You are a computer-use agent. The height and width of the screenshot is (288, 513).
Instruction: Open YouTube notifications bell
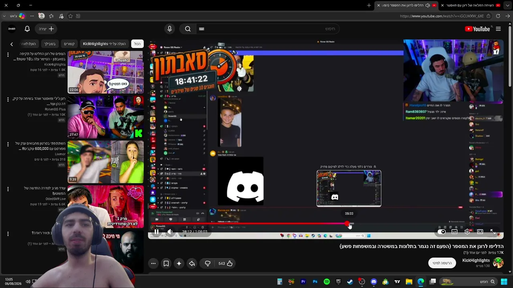pos(27,29)
